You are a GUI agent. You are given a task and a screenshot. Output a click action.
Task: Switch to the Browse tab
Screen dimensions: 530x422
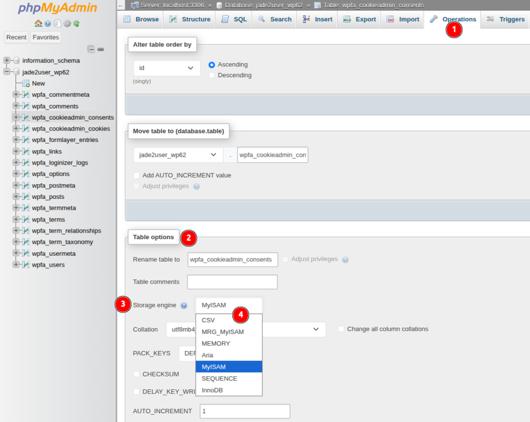coord(141,19)
